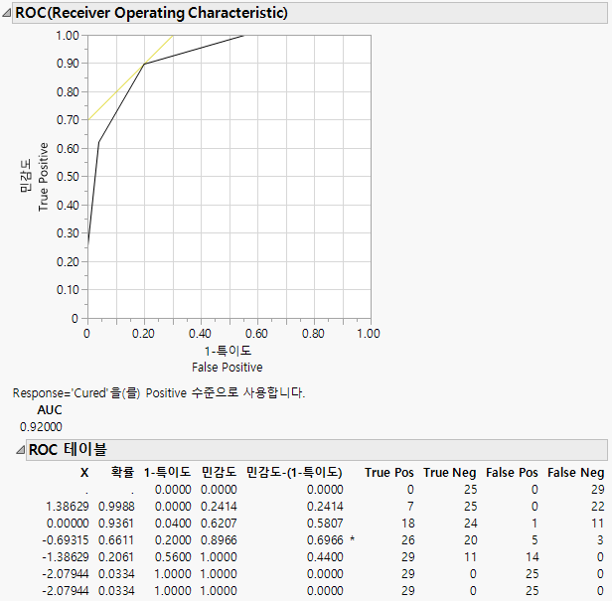Select sensitivity cell 0.6207
This screenshot has width=612, height=601.
point(219,524)
